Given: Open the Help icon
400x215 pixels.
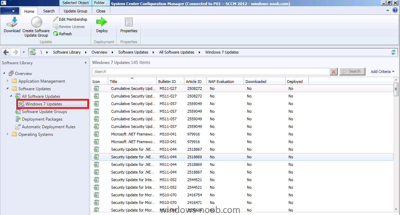Looking at the screenshot, I should pyautogui.click(x=395, y=10).
